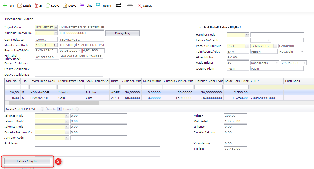Screen dimensions: 314x169
Task: Open the 29.05.2020 due date dropdown
Action: pyautogui.click(x=305, y=63)
